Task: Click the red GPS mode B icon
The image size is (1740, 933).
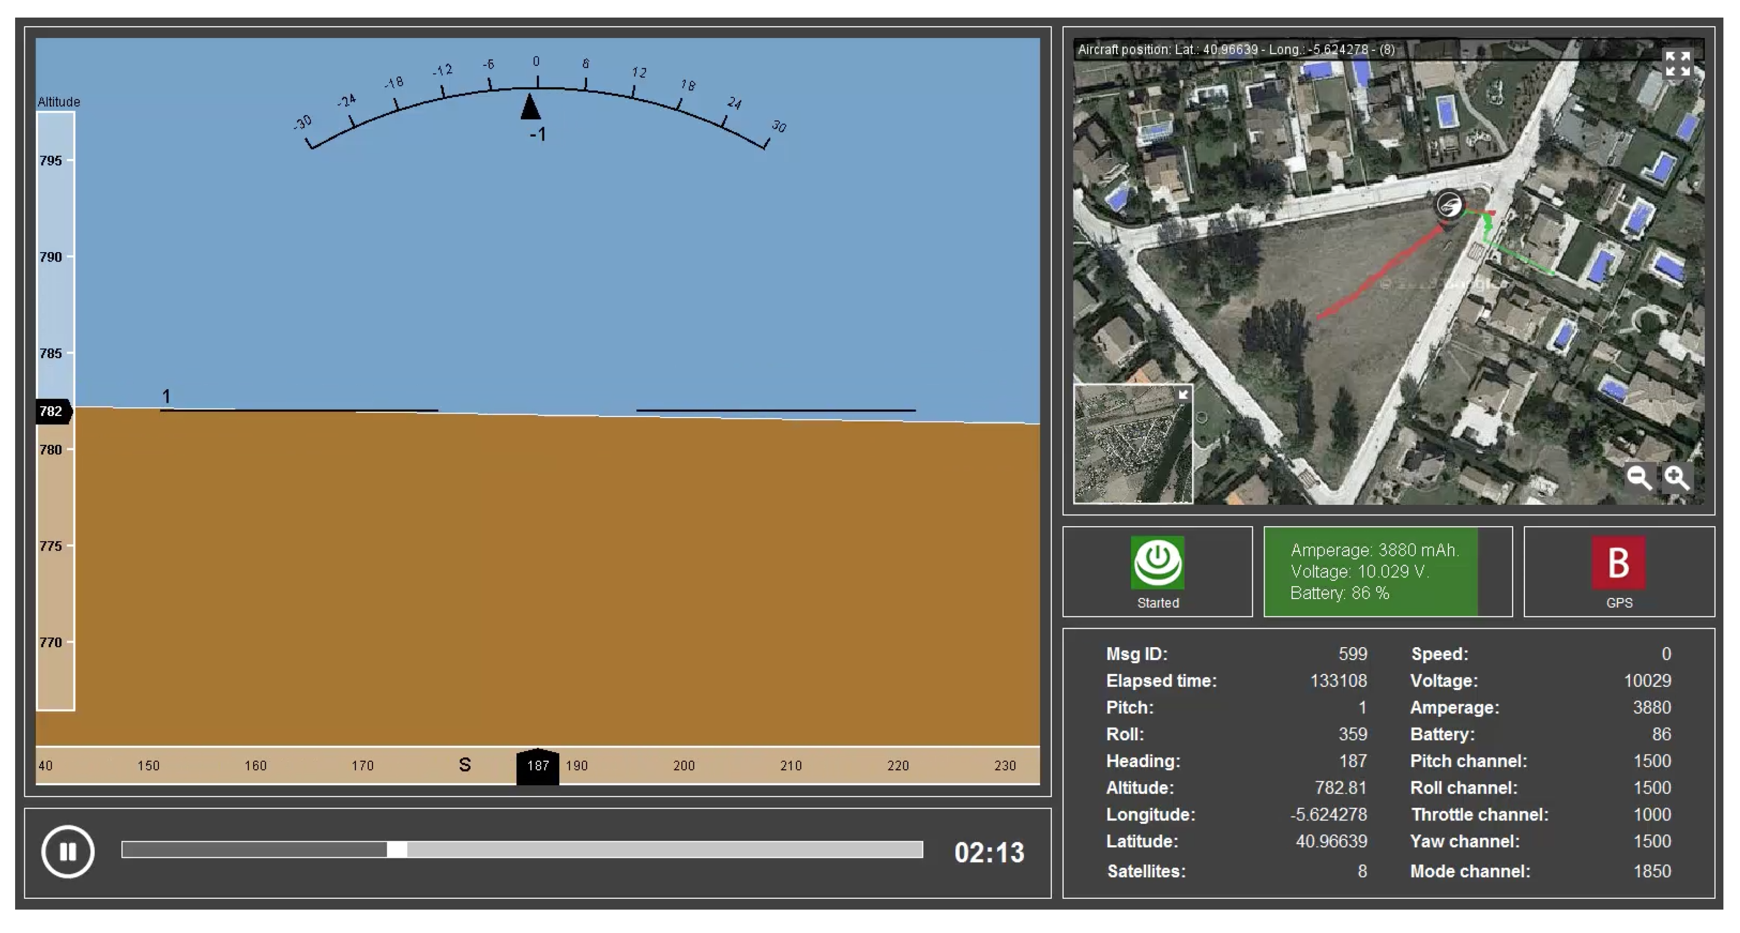Action: (1619, 563)
